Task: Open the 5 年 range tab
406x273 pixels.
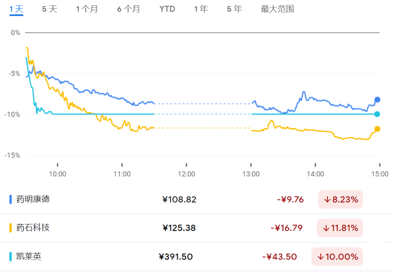Action: 234,9
